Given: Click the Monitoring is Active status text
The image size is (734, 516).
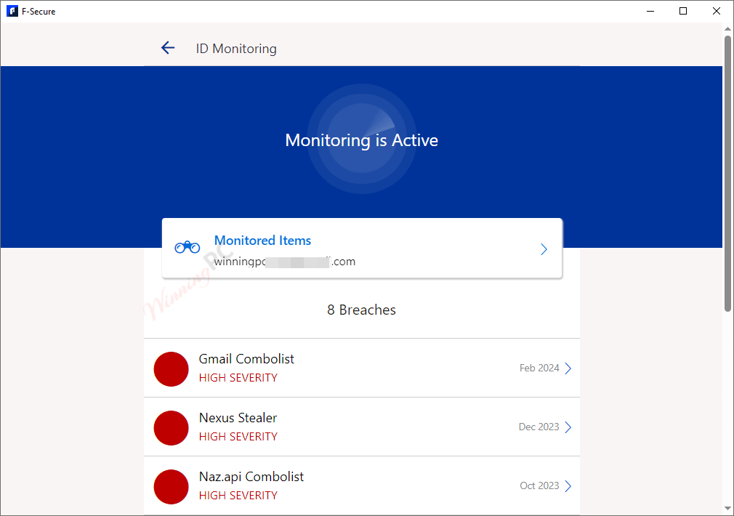Looking at the screenshot, I should tap(361, 140).
